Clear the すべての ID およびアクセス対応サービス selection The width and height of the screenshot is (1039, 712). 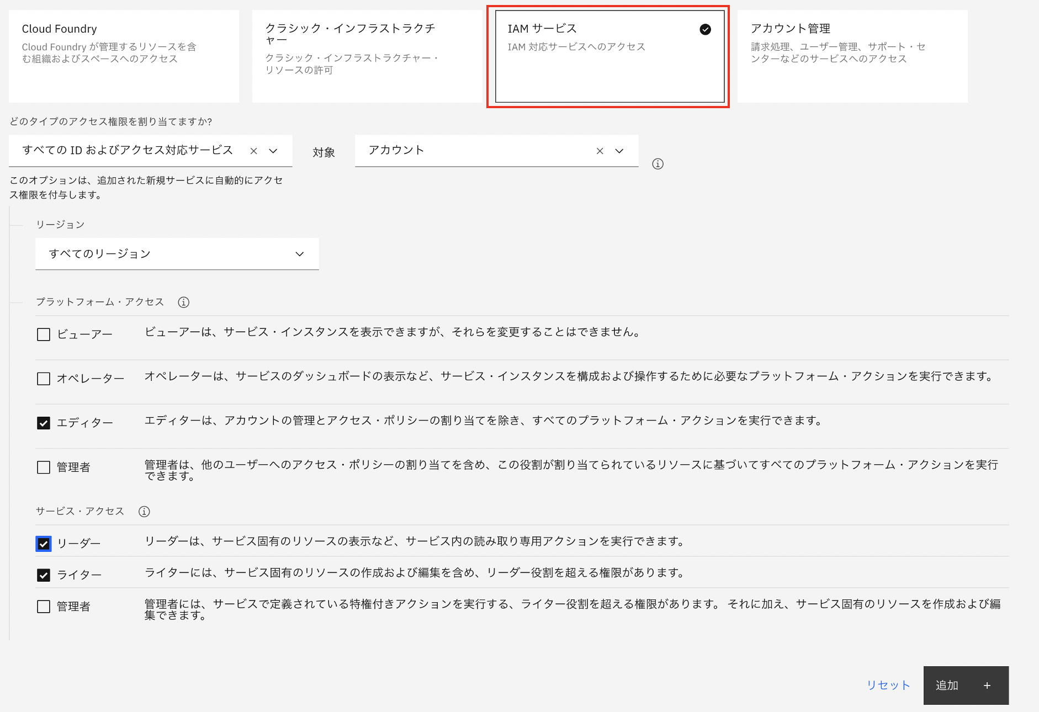(x=253, y=151)
